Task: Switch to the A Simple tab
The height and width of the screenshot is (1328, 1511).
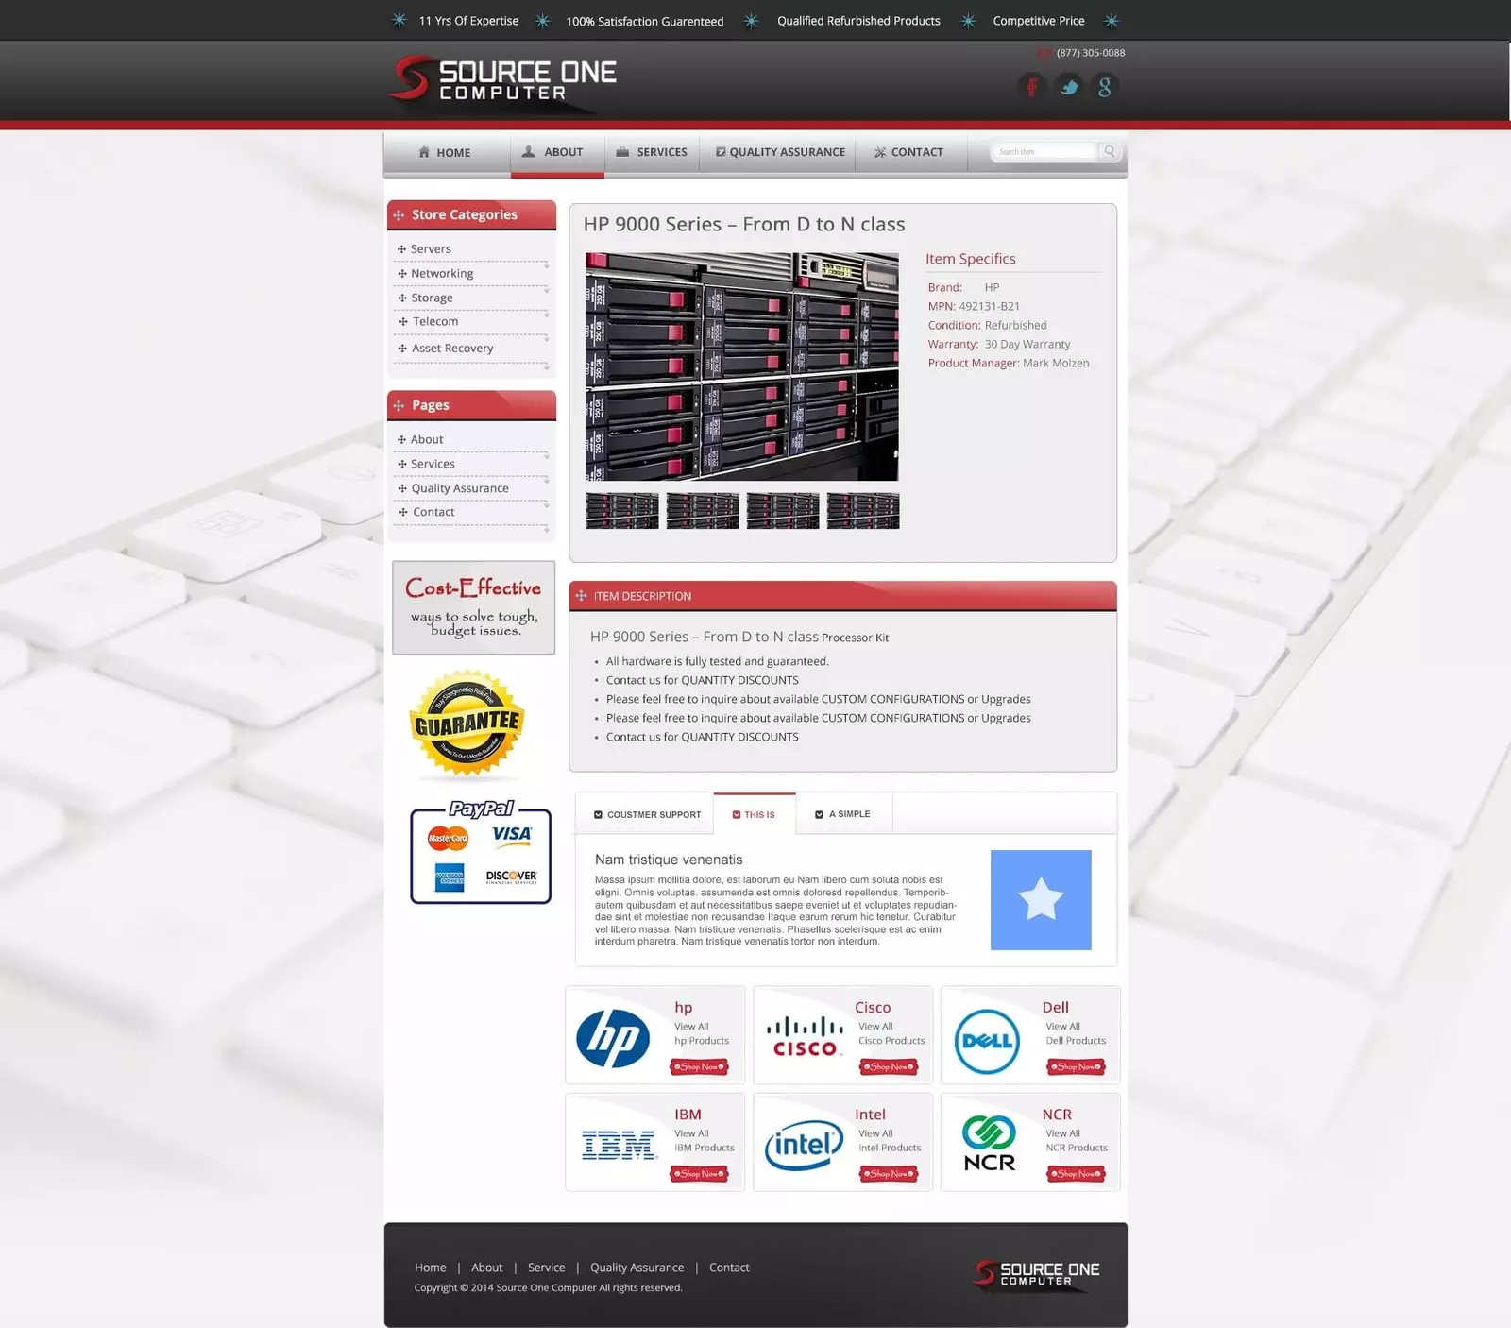Action: point(843,814)
